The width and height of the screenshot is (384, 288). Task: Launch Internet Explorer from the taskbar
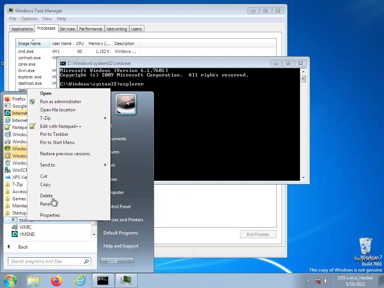pos(80,280)
